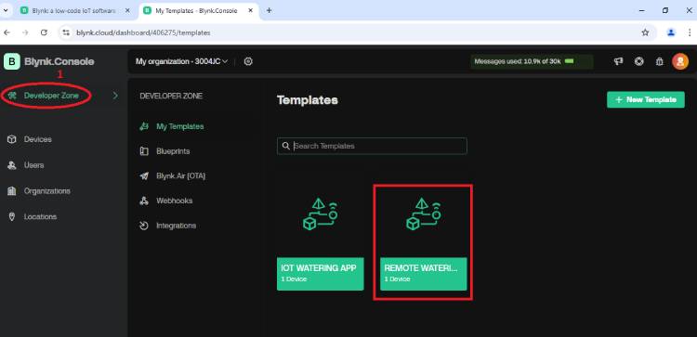Click the Messages used quota indicator
The height and width of the screenshot is (337, 697).
pos(533,61)
